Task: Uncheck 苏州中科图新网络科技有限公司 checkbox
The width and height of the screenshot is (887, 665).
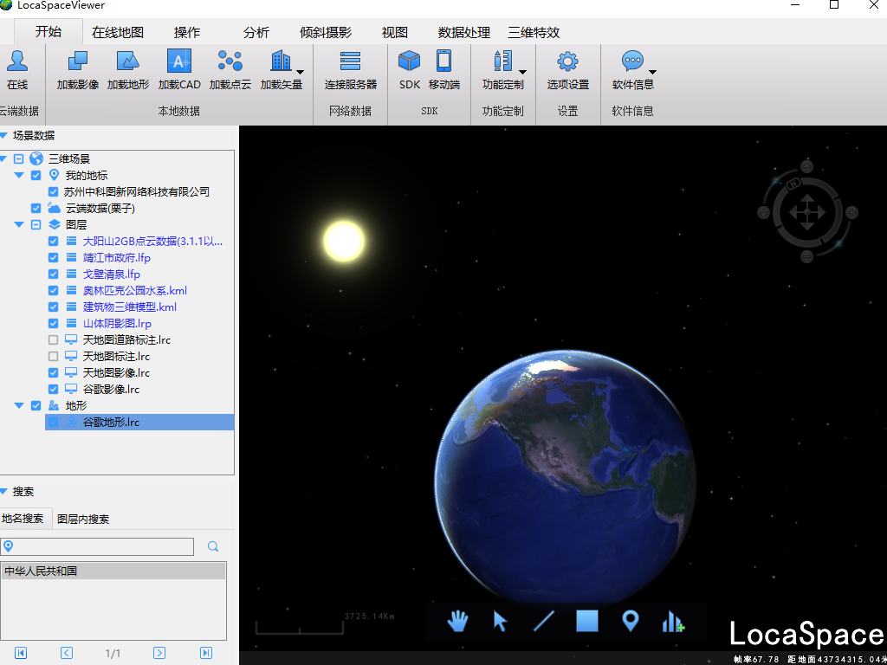Action: (53, 191)
